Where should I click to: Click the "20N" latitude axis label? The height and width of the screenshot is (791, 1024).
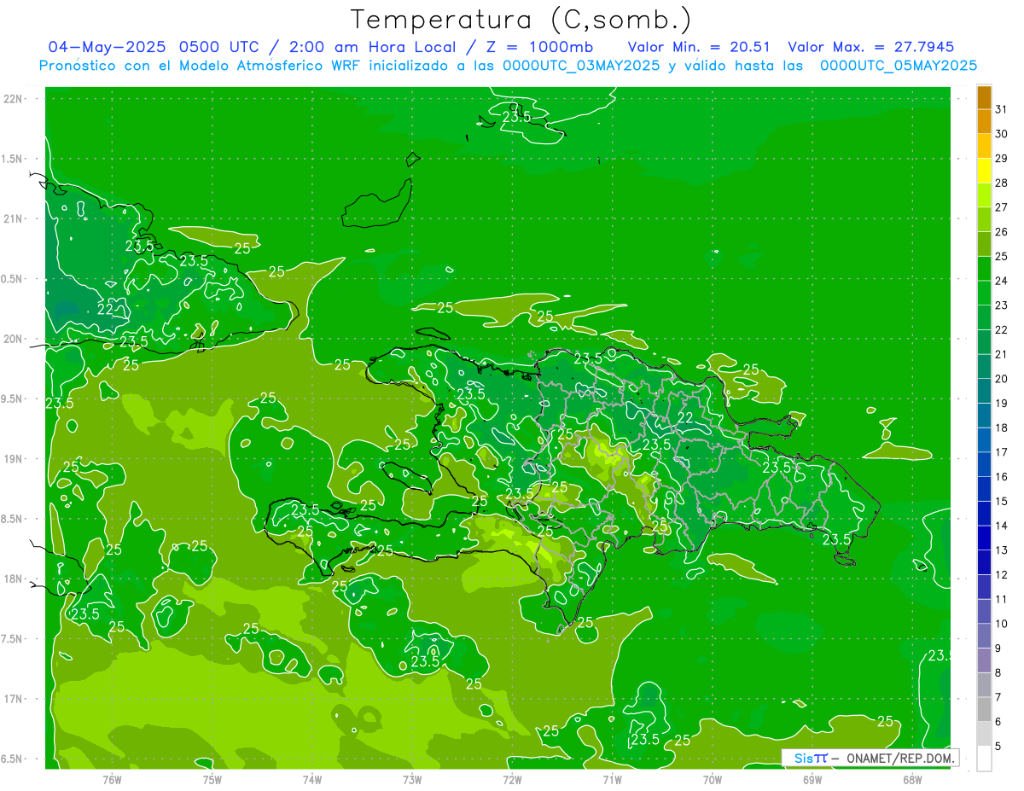click(x=13, y=339)
